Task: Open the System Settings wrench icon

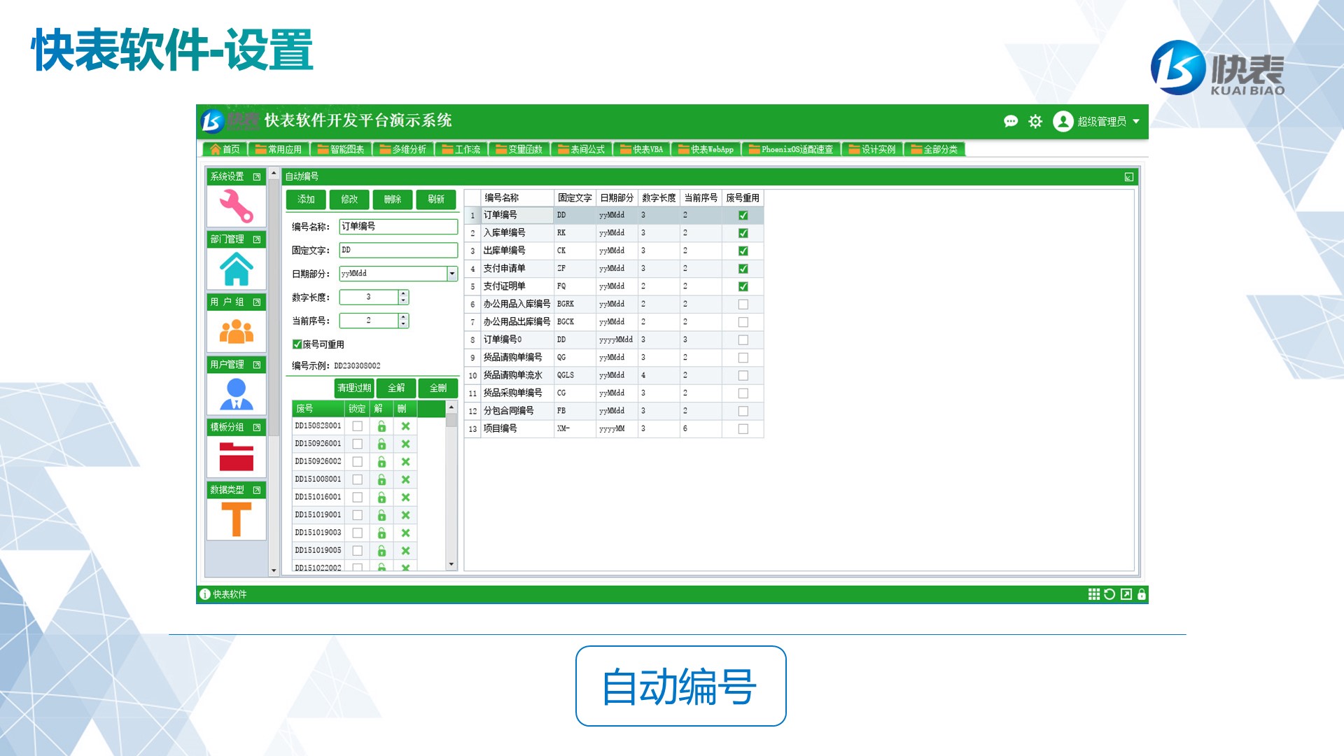Action: [237, 206]
